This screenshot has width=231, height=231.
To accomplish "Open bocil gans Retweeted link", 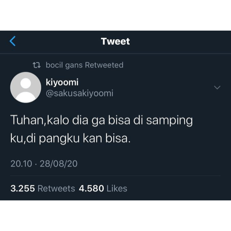I will pos(84,65).
